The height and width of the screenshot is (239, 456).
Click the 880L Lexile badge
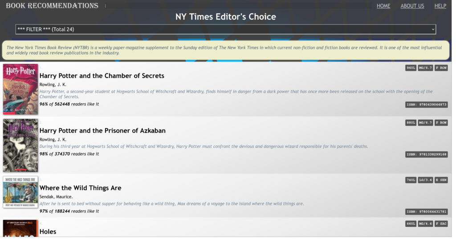pyautogui.click(x=411, y=122)
